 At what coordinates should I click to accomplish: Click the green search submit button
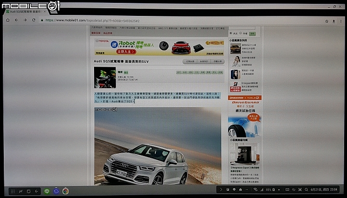click(252, 34)
